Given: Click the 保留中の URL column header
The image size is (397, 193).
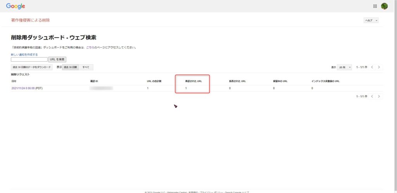Looking at the screenshot, I should point(280,81).
